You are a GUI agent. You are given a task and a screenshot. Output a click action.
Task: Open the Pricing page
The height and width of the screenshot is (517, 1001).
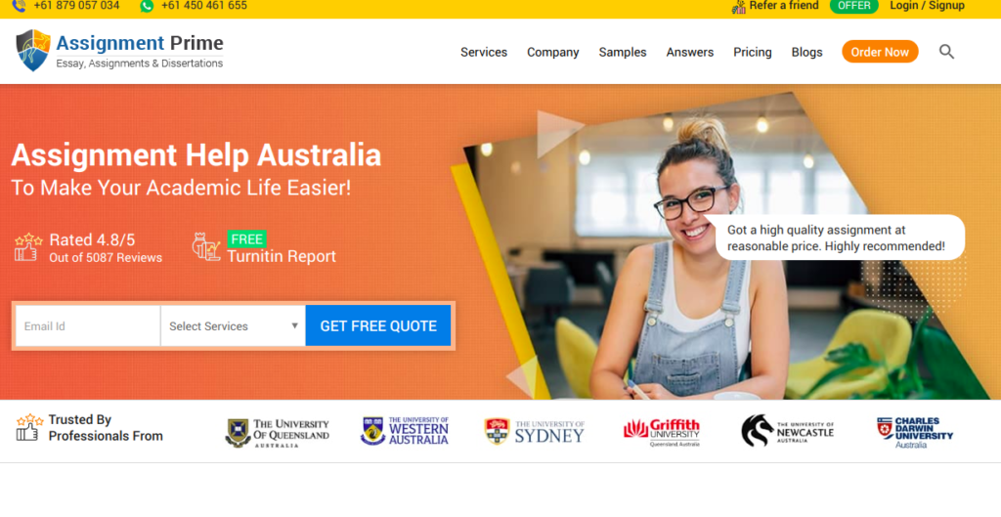752,53
